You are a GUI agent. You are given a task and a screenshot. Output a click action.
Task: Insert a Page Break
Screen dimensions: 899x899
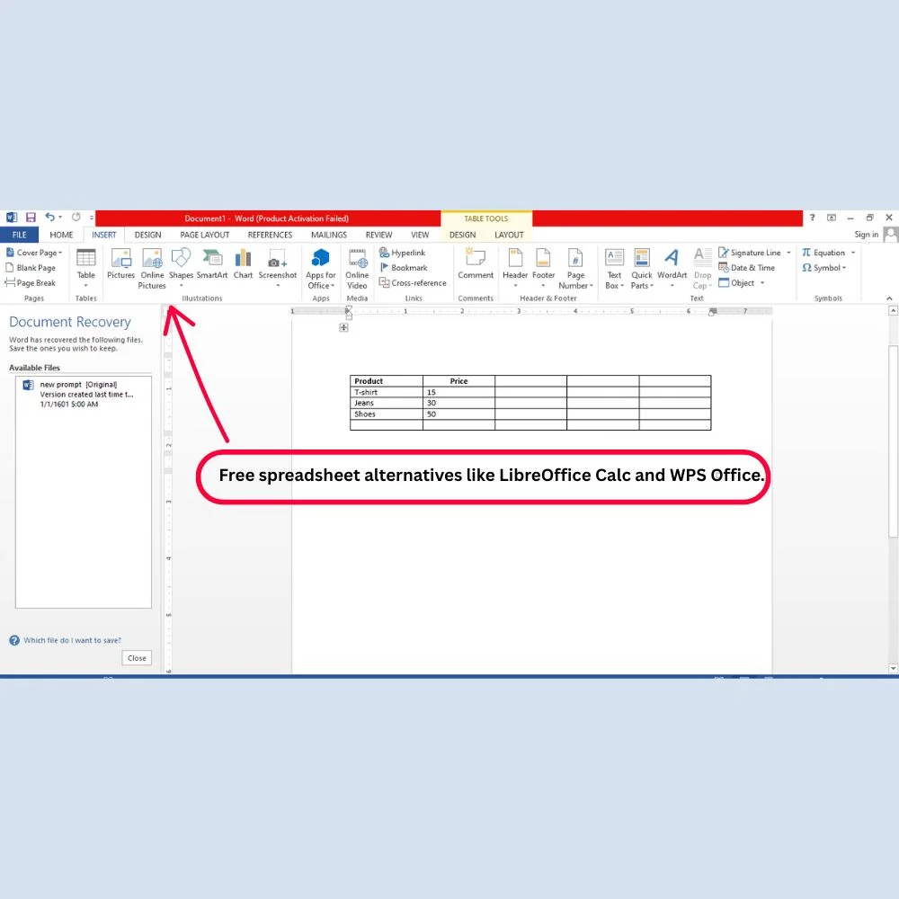pyautogui.click(x=31, y=282)
